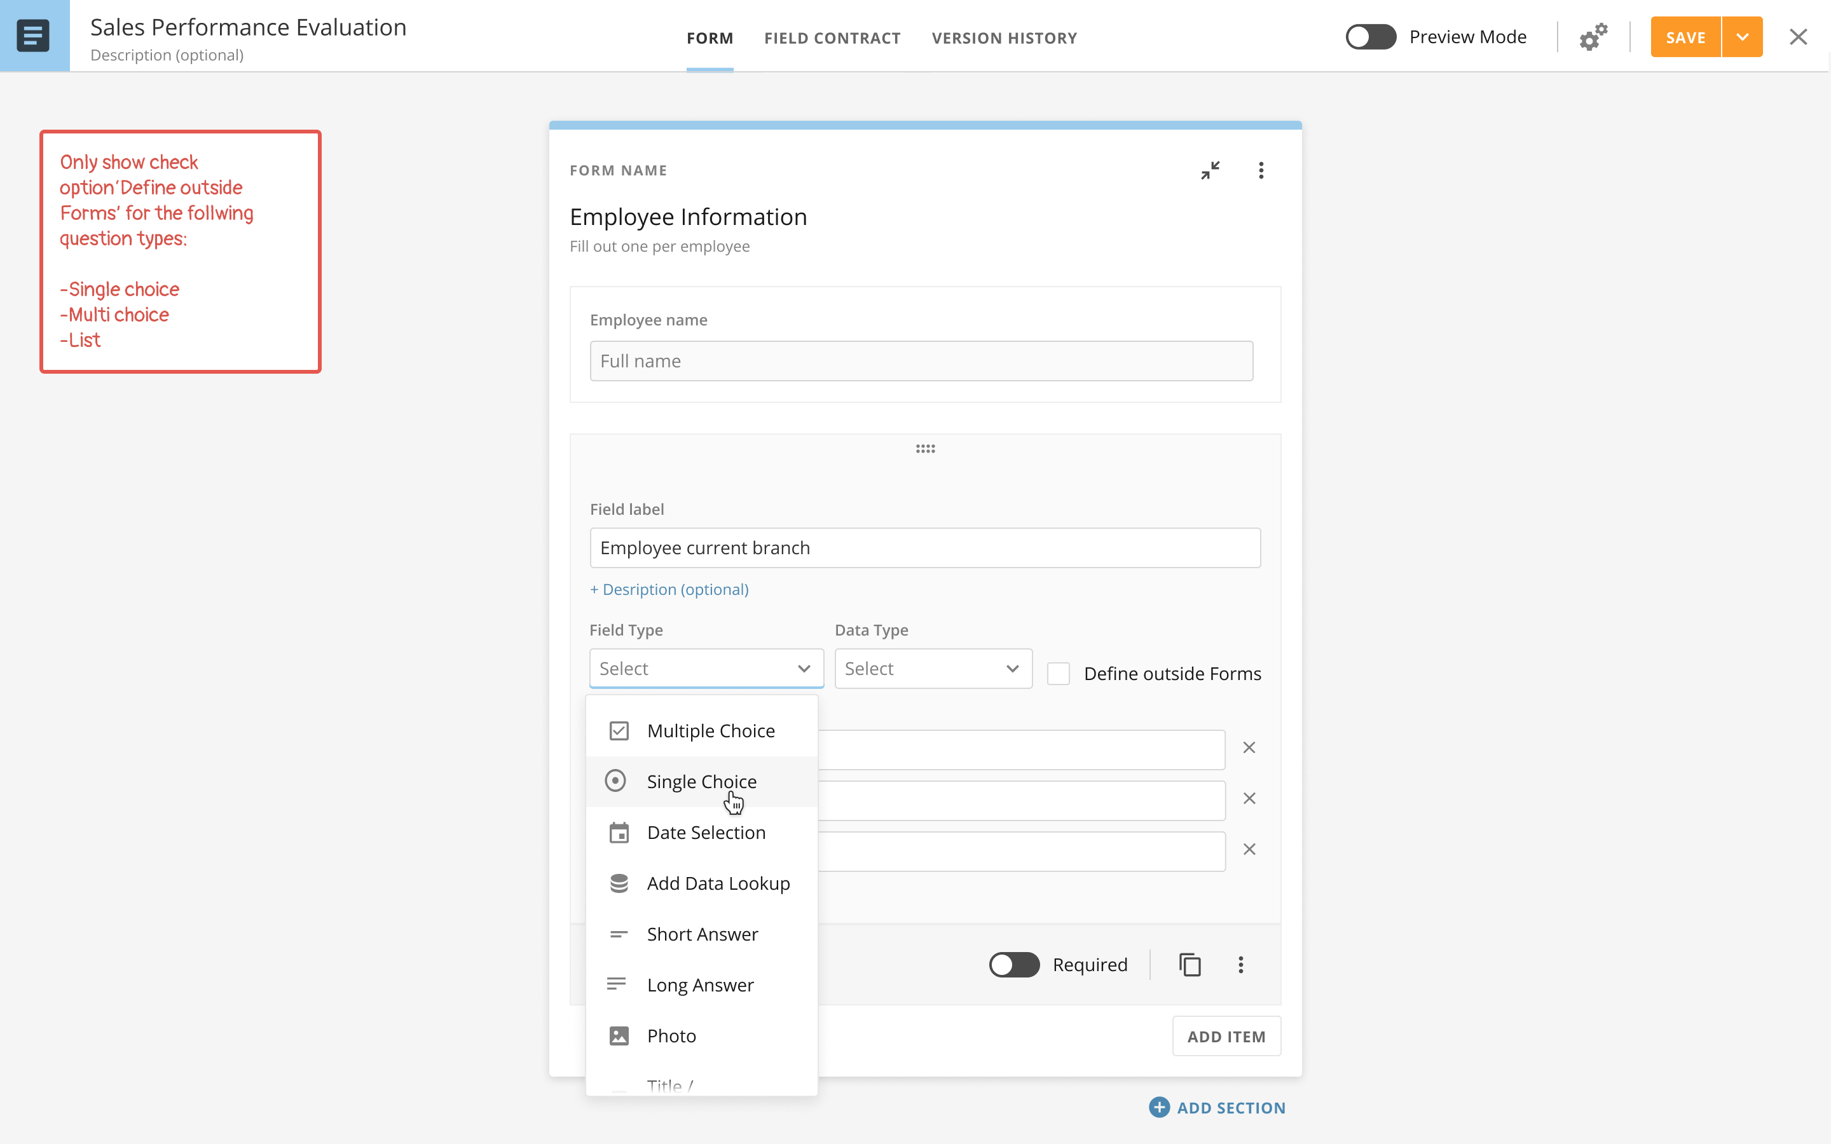This screenshot has width=1831, height=1144.
Task: Click the Long Answer lines icon
Action: coord(617,984)
